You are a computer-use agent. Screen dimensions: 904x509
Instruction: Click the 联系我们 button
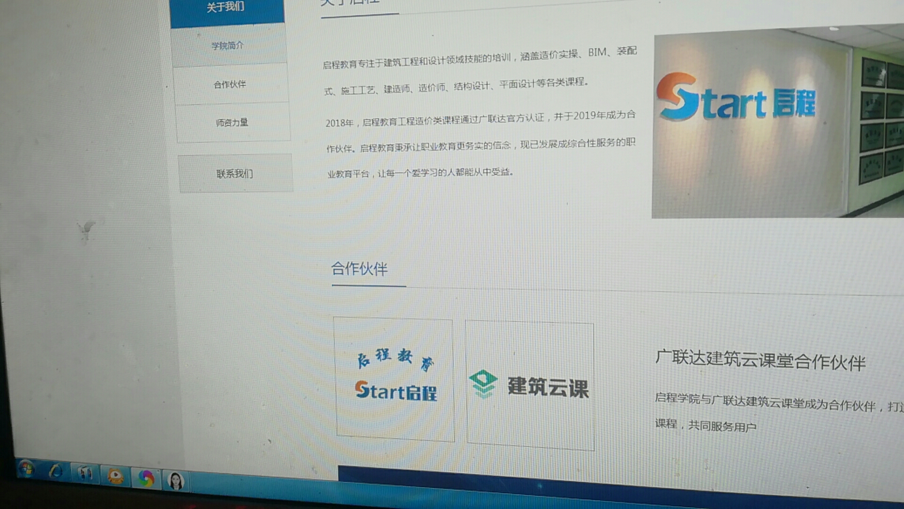tap(235, 173)
